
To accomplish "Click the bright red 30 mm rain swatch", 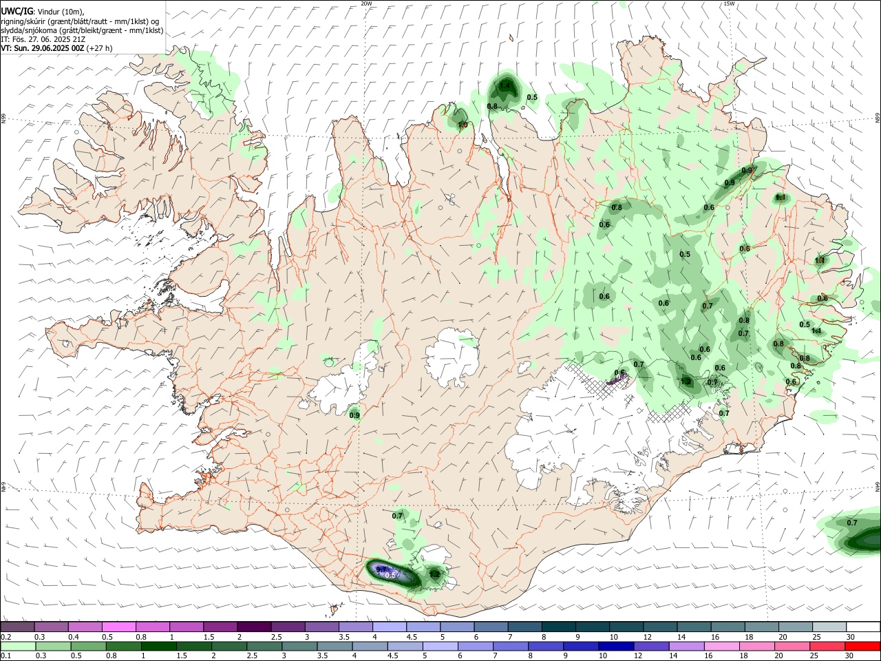I will point(862,646).
